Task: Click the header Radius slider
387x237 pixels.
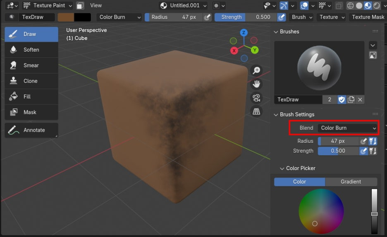Action: pyautogui.click(x=174, y=17)
